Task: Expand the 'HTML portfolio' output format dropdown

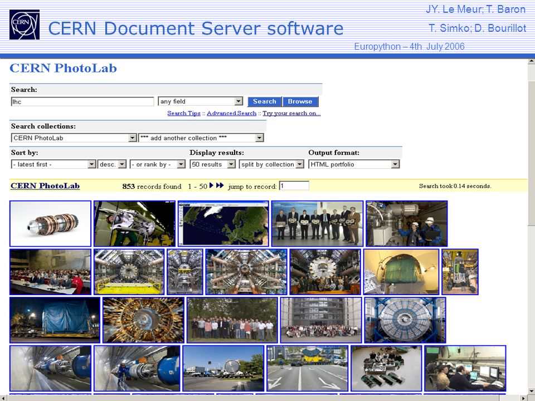Action: tap(354, 164)
